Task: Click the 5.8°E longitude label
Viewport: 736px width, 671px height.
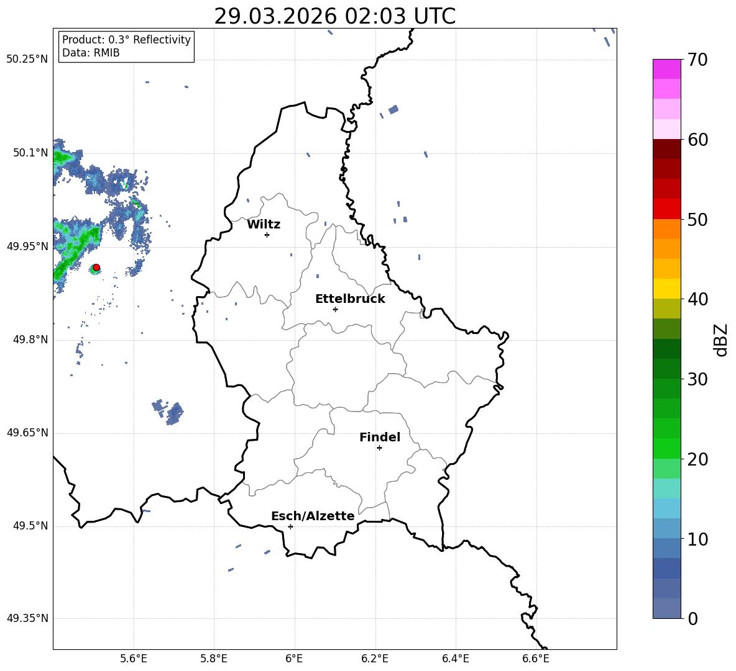Action: (214, 659)
